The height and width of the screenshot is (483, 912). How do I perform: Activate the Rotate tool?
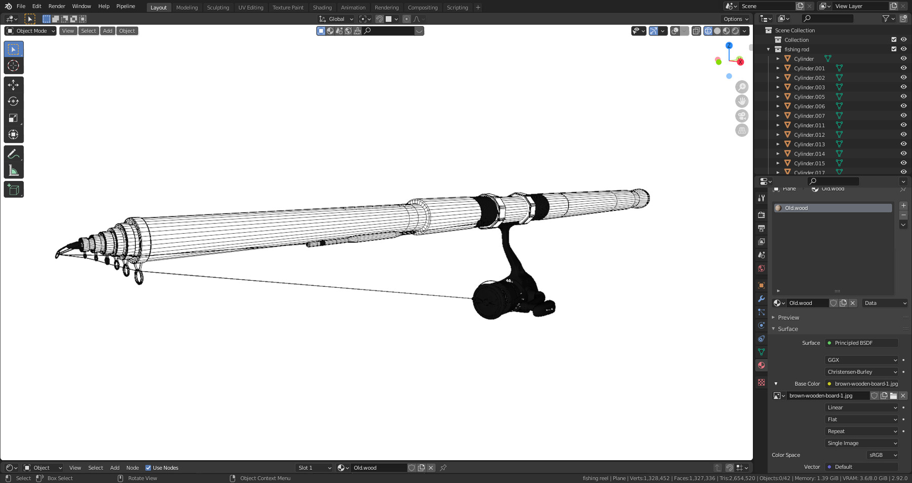(14, 101)
